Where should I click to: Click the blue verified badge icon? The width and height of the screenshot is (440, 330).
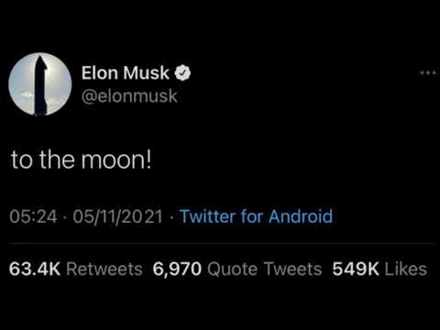click(x=182, y=73)
